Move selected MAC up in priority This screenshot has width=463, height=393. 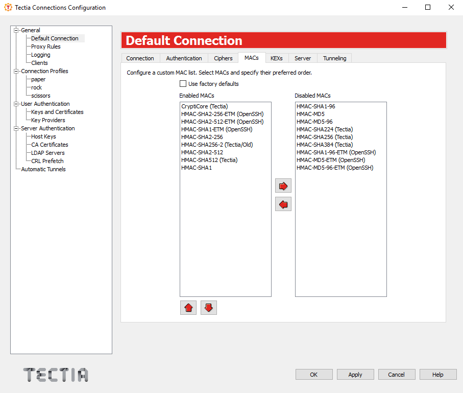coord(188,307)
